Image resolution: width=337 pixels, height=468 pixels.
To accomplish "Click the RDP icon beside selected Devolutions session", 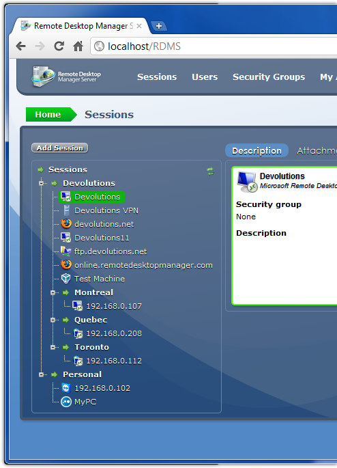I will tap(65, 197).
